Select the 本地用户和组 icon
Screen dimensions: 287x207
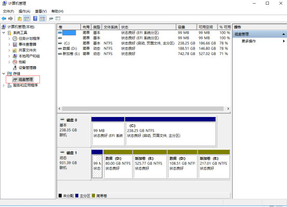[15, 56]
